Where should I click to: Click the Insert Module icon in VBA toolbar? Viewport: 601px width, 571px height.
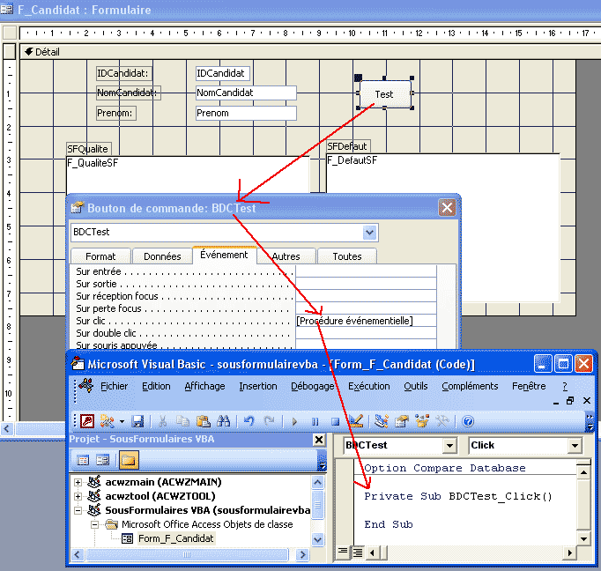pos(107,421)
